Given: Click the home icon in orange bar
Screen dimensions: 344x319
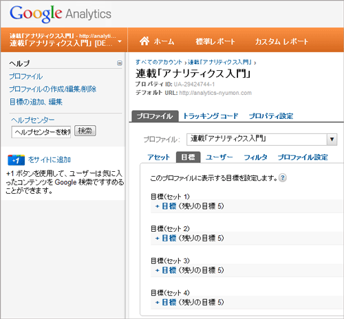Looking at the screenshot, I should pyautogui.click(x=144, y=41).
